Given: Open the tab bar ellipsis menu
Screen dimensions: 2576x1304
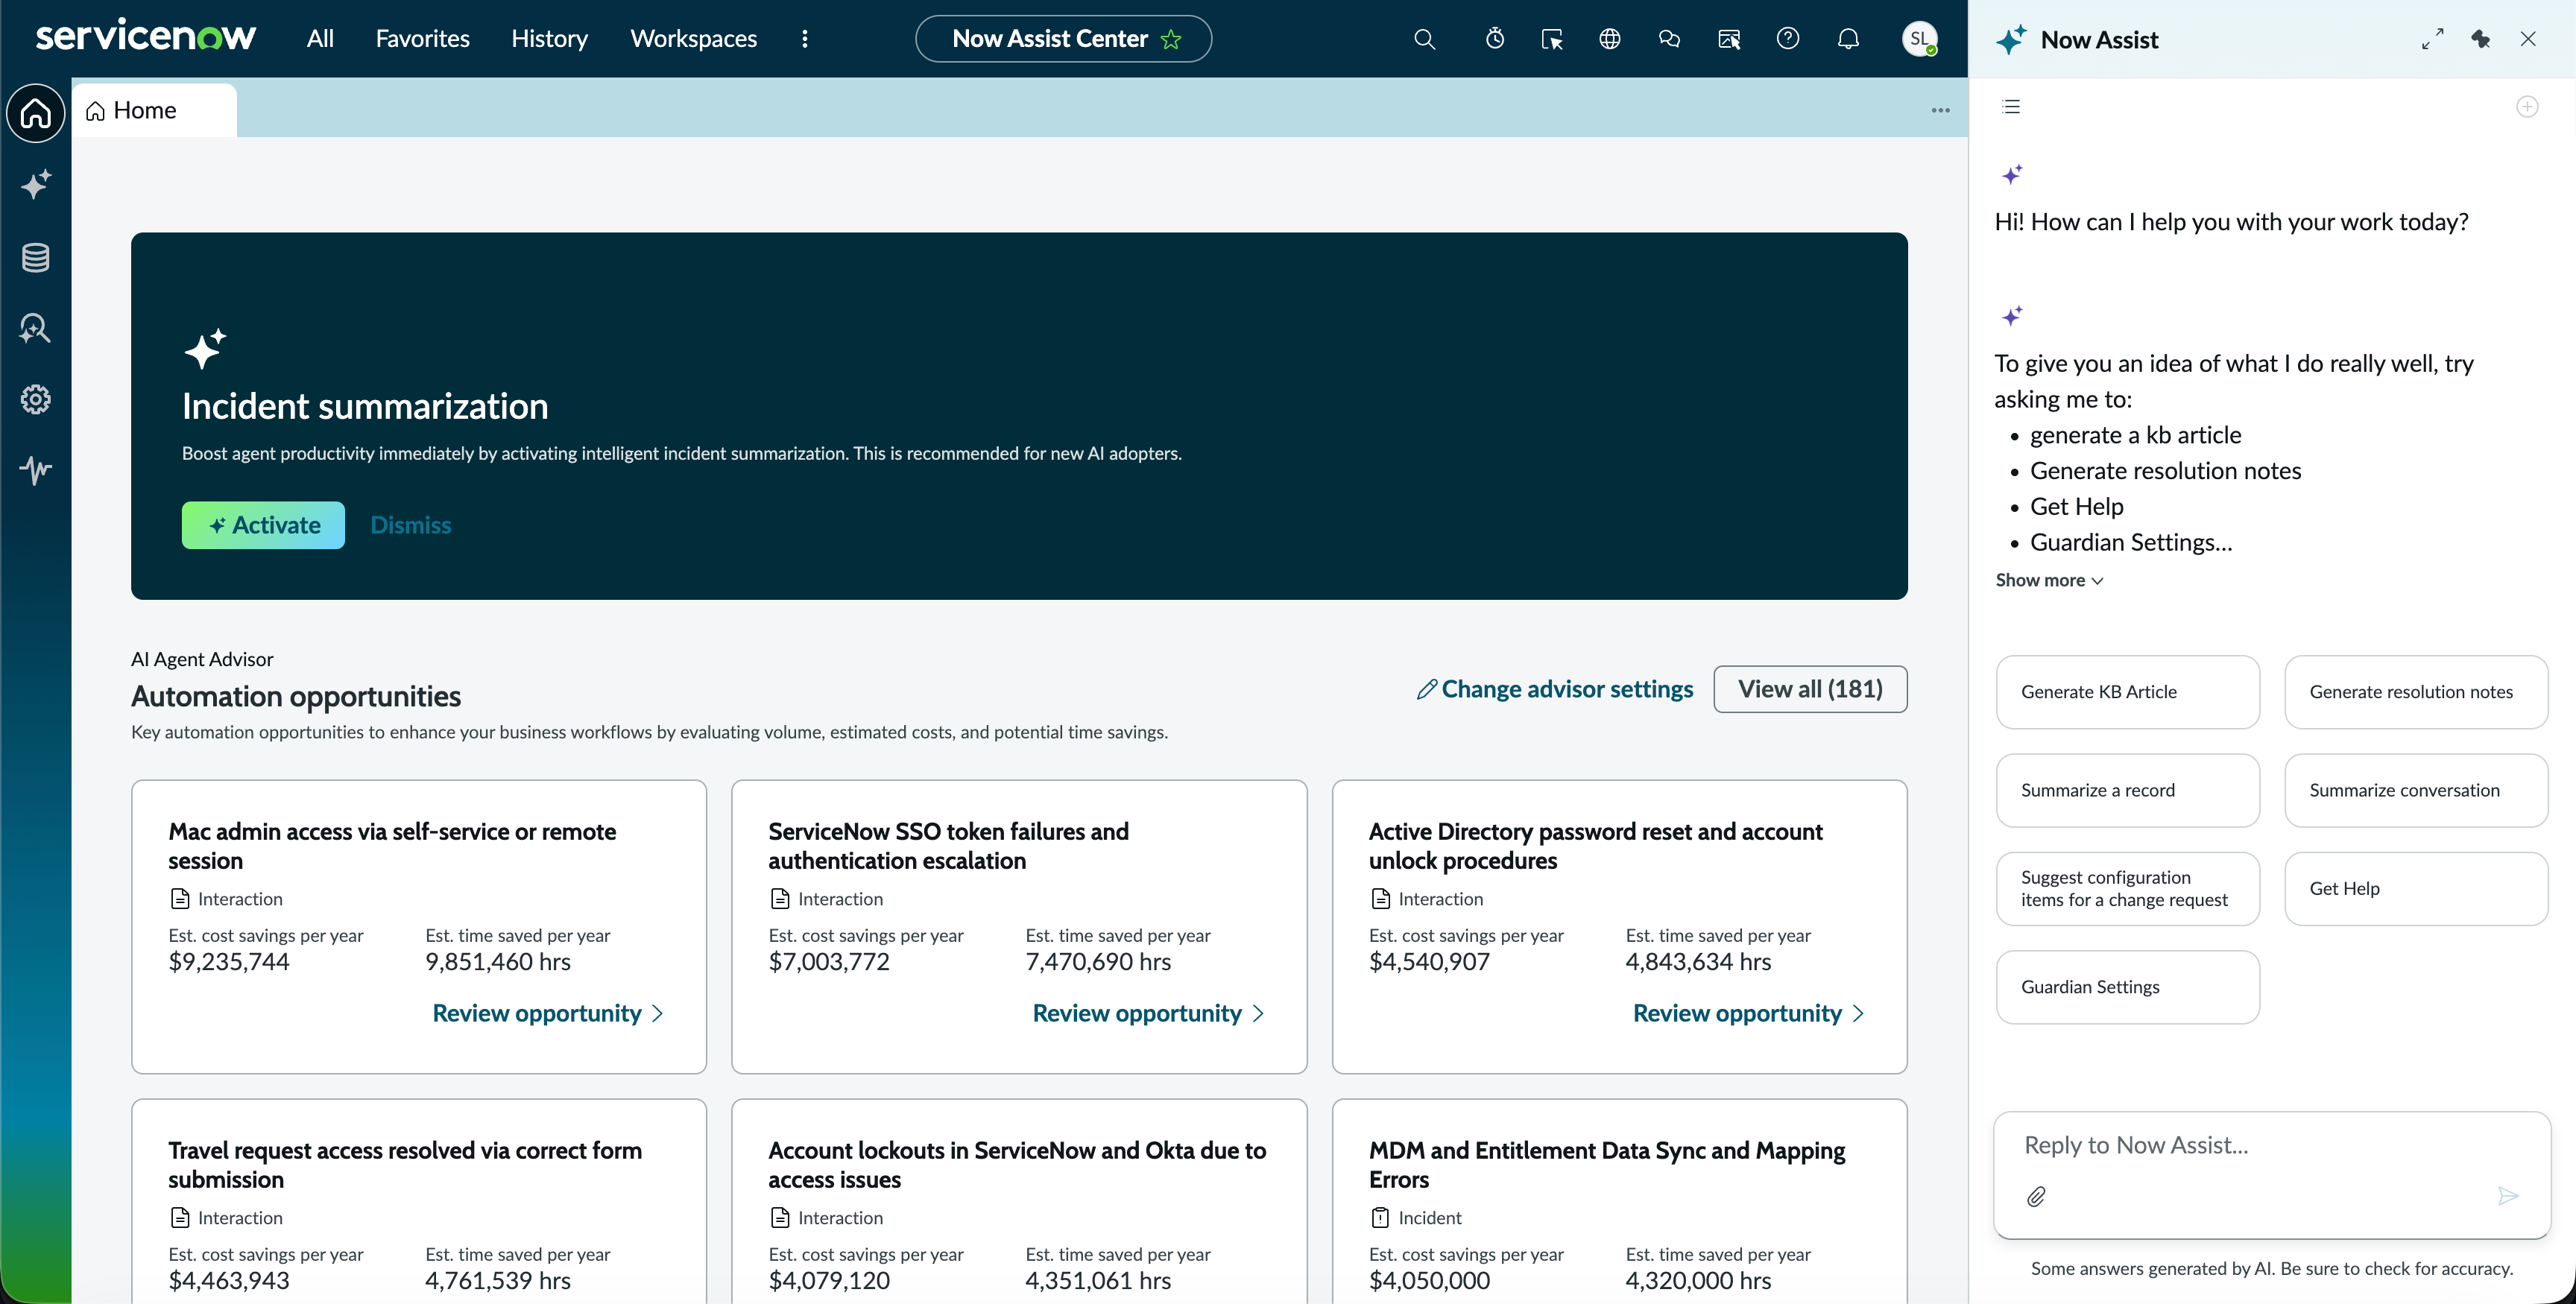Looking at the screenshot, I should pos(1941,110).
